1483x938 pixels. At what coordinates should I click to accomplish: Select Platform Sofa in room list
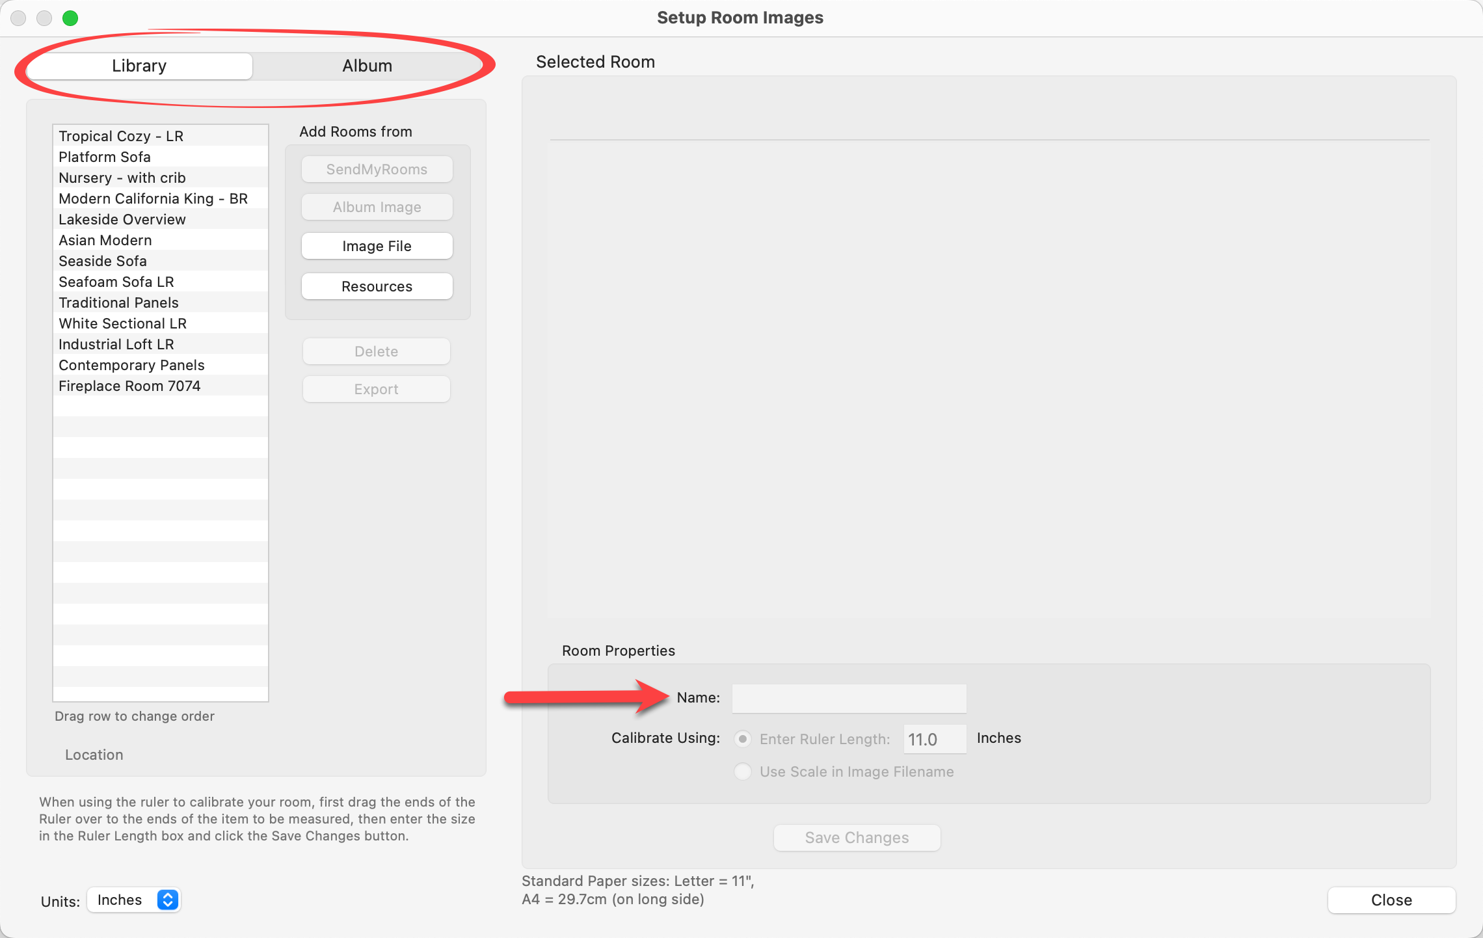pyautogui.click(x=105, y=157)
